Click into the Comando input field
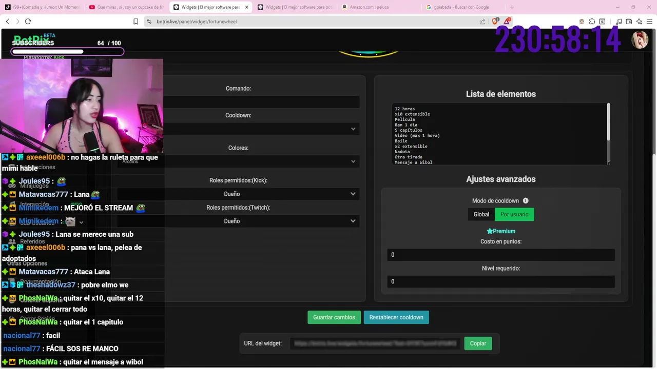 (238, 102)
